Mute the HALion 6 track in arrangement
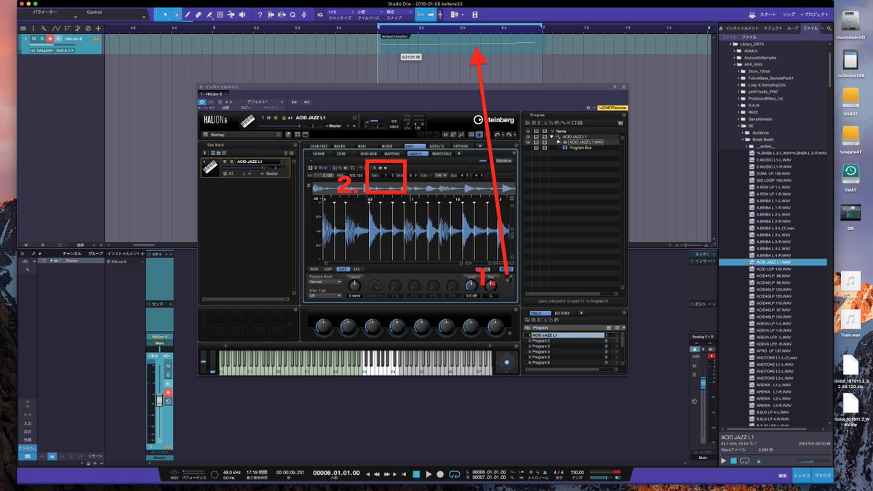Viewport: 873px width, 491px height. tap(34, 39)
